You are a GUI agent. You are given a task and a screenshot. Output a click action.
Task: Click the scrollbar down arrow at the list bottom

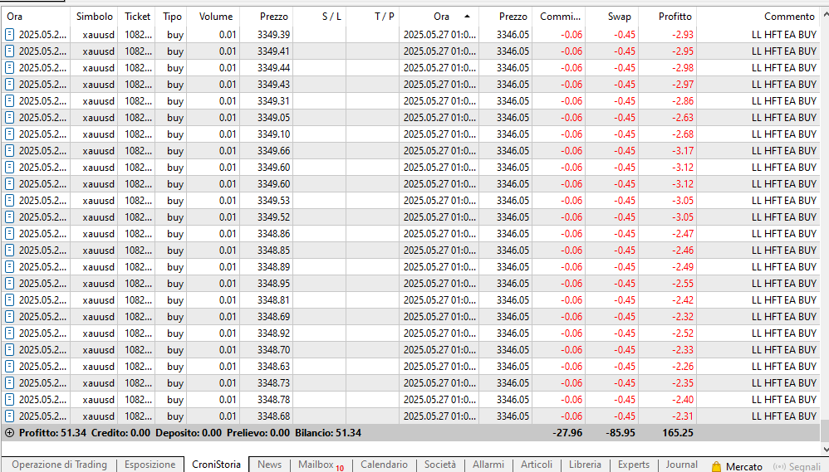click(x=825, y=450)
